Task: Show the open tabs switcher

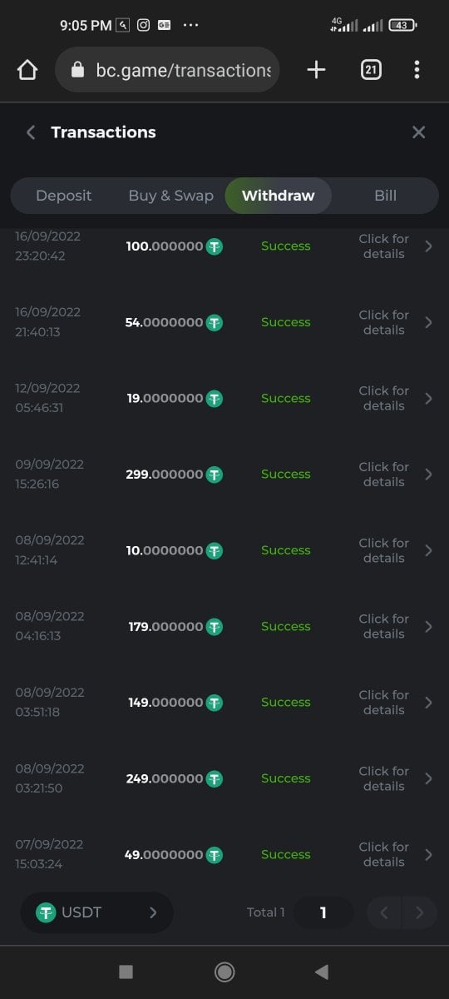Action: click(x=371, y=70)
